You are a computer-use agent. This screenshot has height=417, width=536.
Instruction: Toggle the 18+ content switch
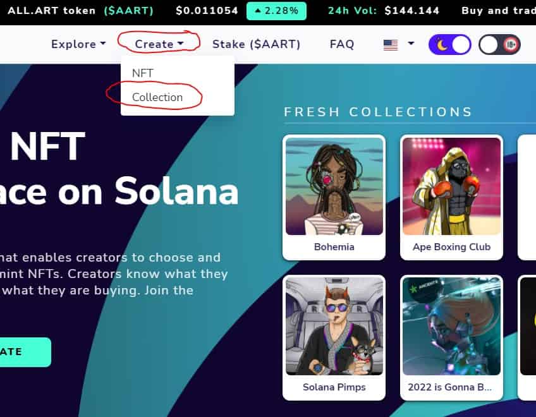(x=499, y=44)
